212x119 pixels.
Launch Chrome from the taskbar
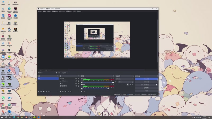[18, 117]
